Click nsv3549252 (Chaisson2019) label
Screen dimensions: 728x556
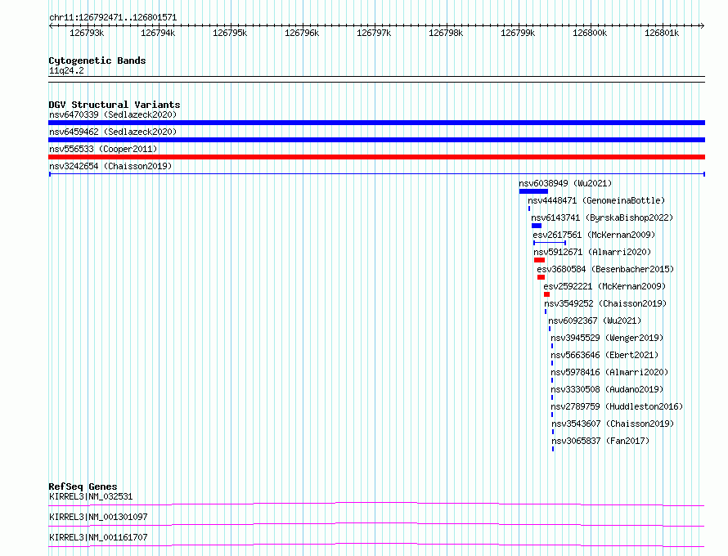click(605, 303)
